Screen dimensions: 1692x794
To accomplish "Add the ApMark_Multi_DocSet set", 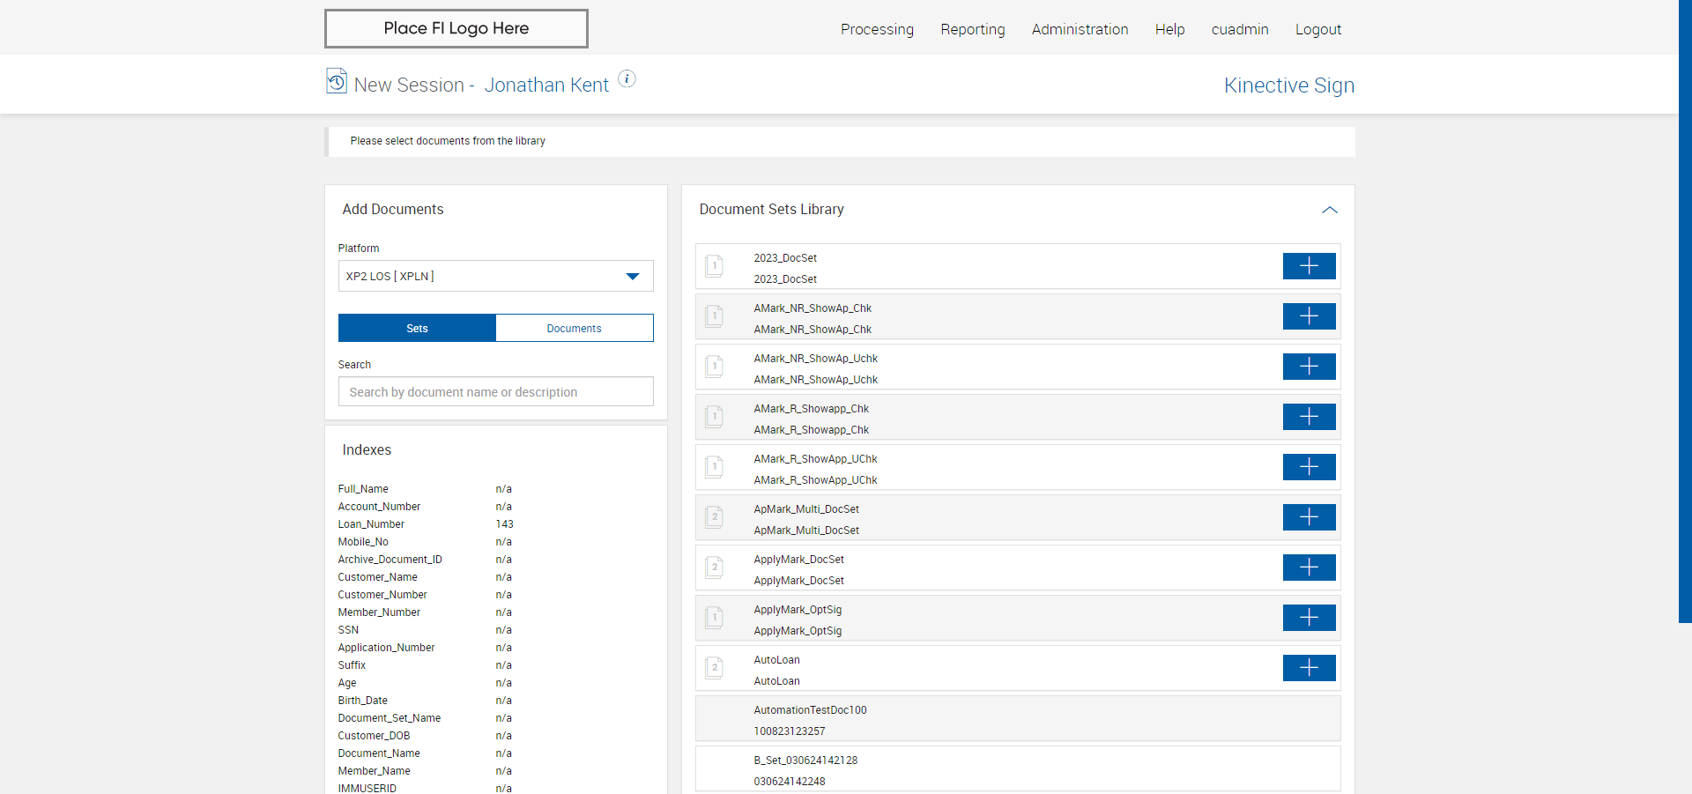I will coord(1309,517).
